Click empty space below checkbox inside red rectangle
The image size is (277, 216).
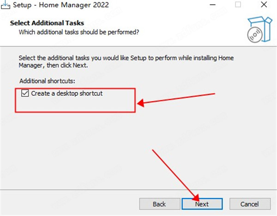(75, 105)
